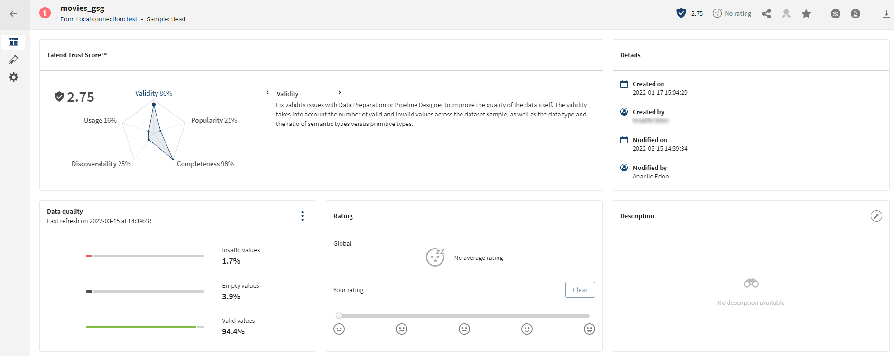Show previous Trust Score axis description
The width and height of the screenshot is (894, 356).
click(x=267, y=92)
